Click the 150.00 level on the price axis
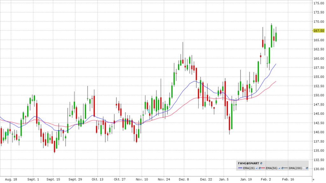 point(319,95)
